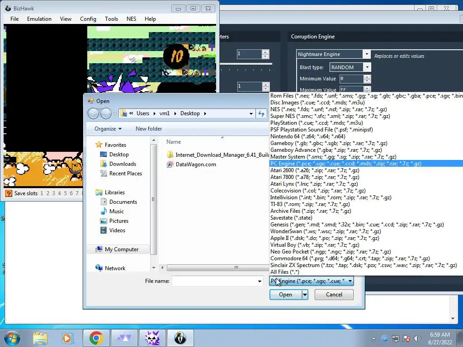463x347 pixels.
Task: Click the Open button in dialog
Action: (285, 295)
